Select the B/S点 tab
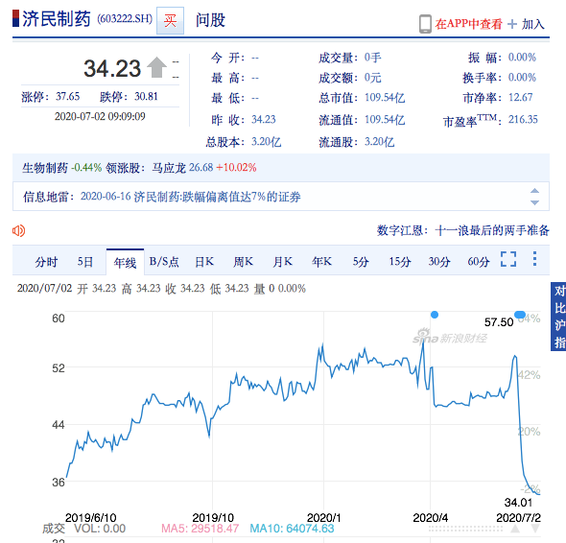Viewport: 566px width, 543px height. [x=164, y=262]
